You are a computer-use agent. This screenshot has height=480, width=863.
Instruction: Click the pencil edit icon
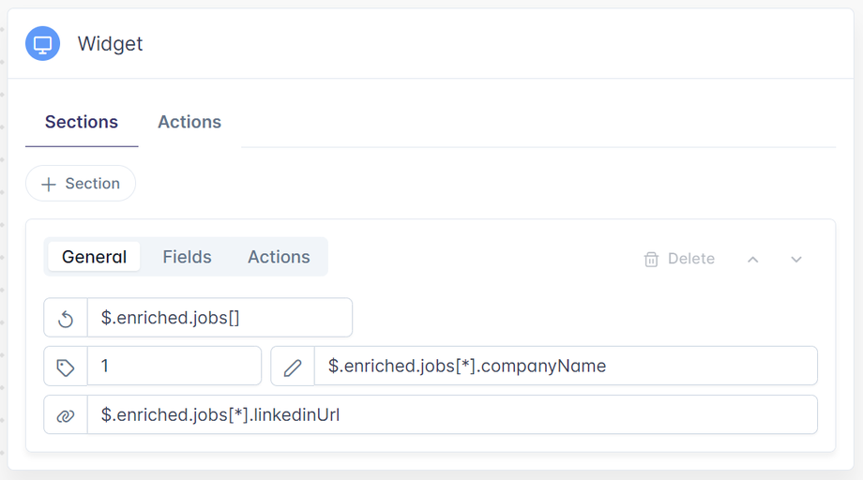[293, 367]
